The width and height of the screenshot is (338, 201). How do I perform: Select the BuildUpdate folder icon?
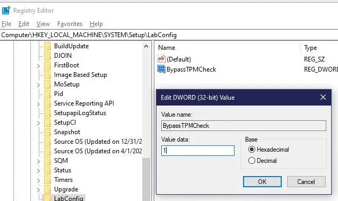47,46
